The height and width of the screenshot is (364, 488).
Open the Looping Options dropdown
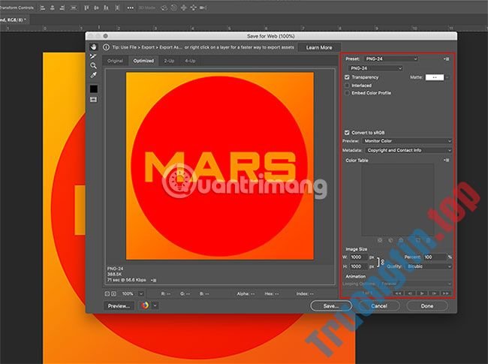point(415,284)
